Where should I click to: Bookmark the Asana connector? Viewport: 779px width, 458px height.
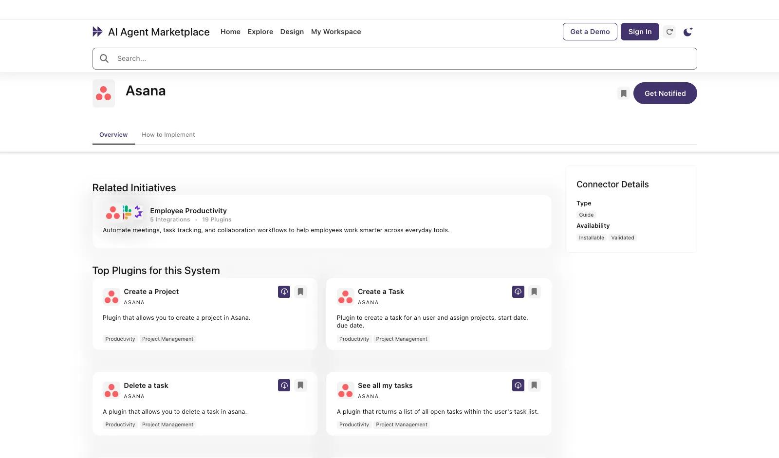623,93
